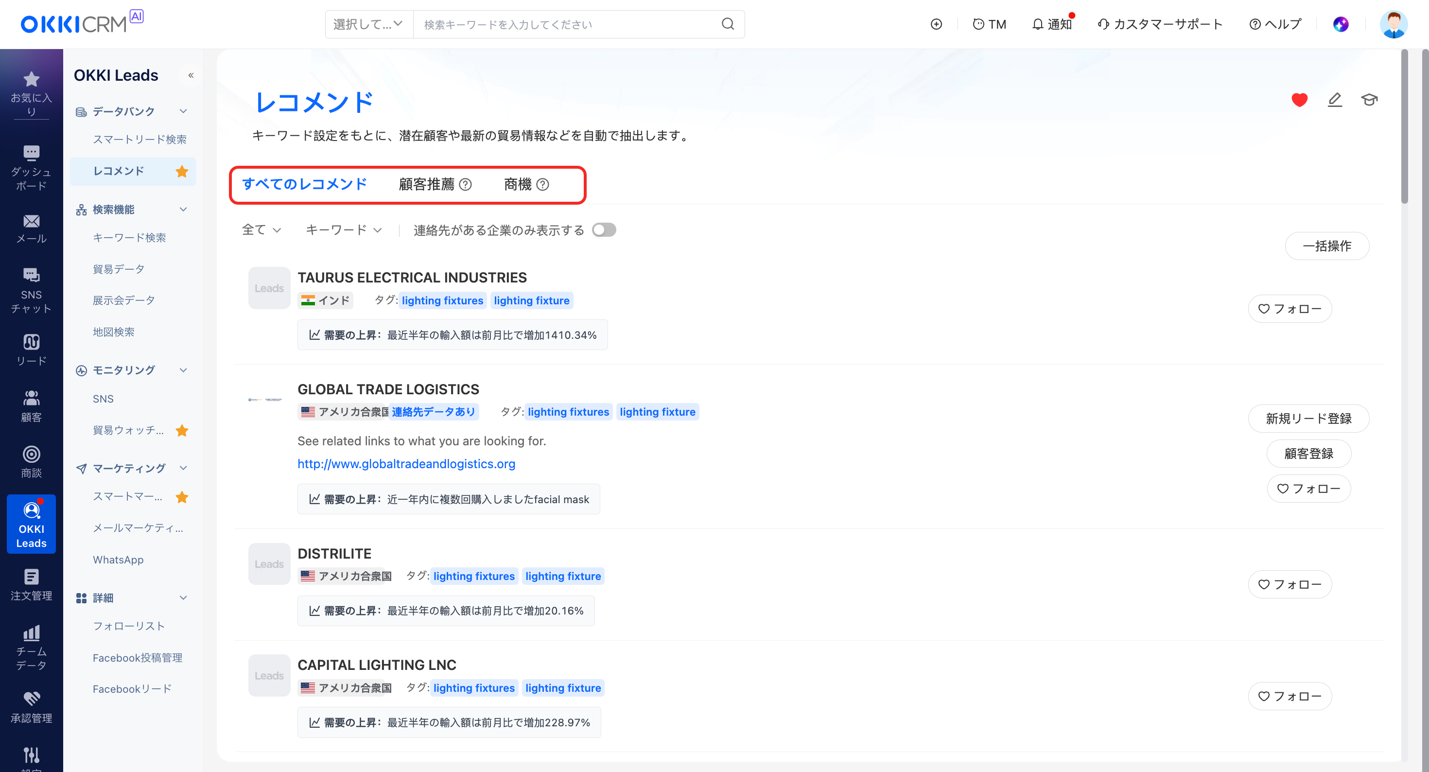The image size is (1429, 772).
Task: Open the 注文管理 order management icon
Action: [x=31, y=585]
